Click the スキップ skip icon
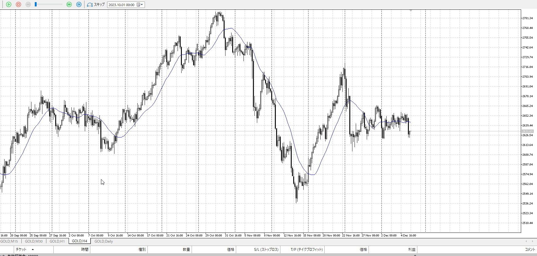Screen dimensions: 537x256 pyautogui.click(x=90, y=5)
